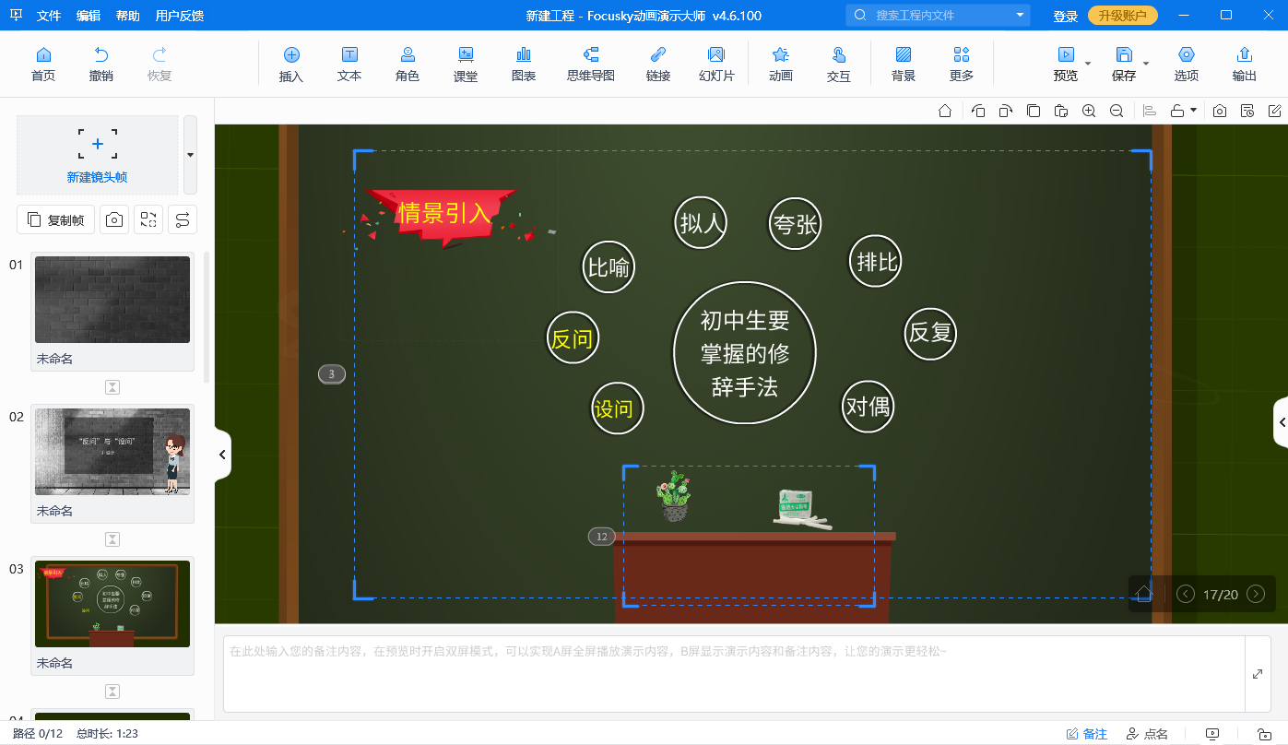
Task: Rotate canvas counterclockwise in canvas toolbar
Action: click(x=978, y=111)
